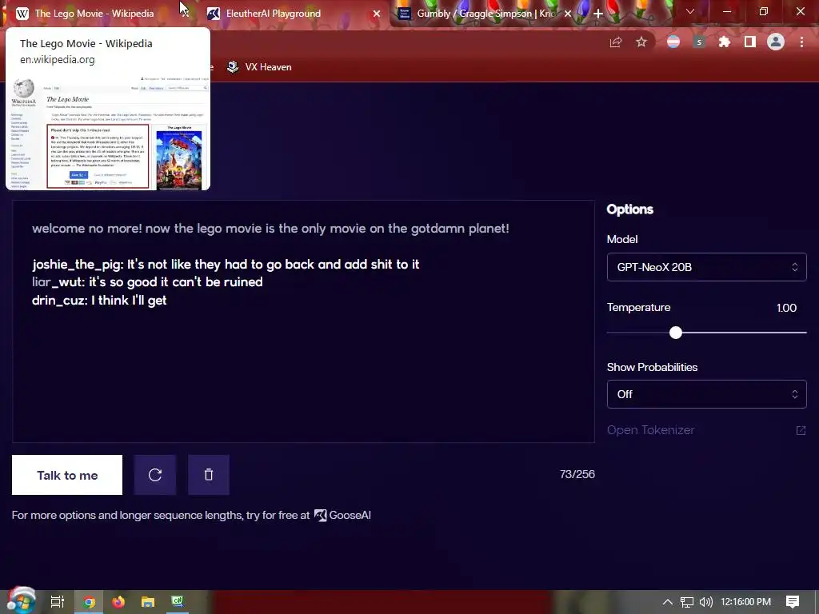
Task: Click the Temperature value 1.00
Action: (787, 308)
